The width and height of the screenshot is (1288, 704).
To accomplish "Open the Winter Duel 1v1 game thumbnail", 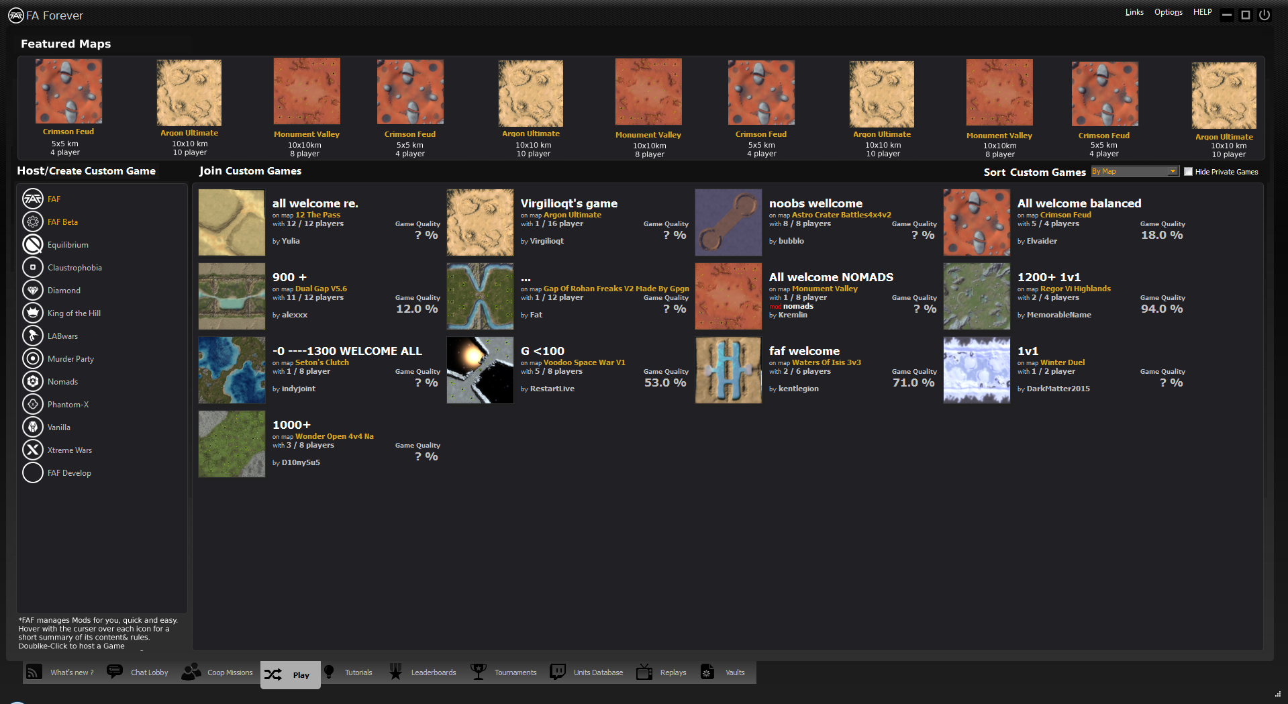I will pyautogui.click(x=976, y=370).
